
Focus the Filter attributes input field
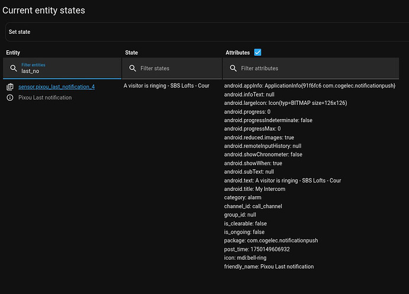[311, 68]
